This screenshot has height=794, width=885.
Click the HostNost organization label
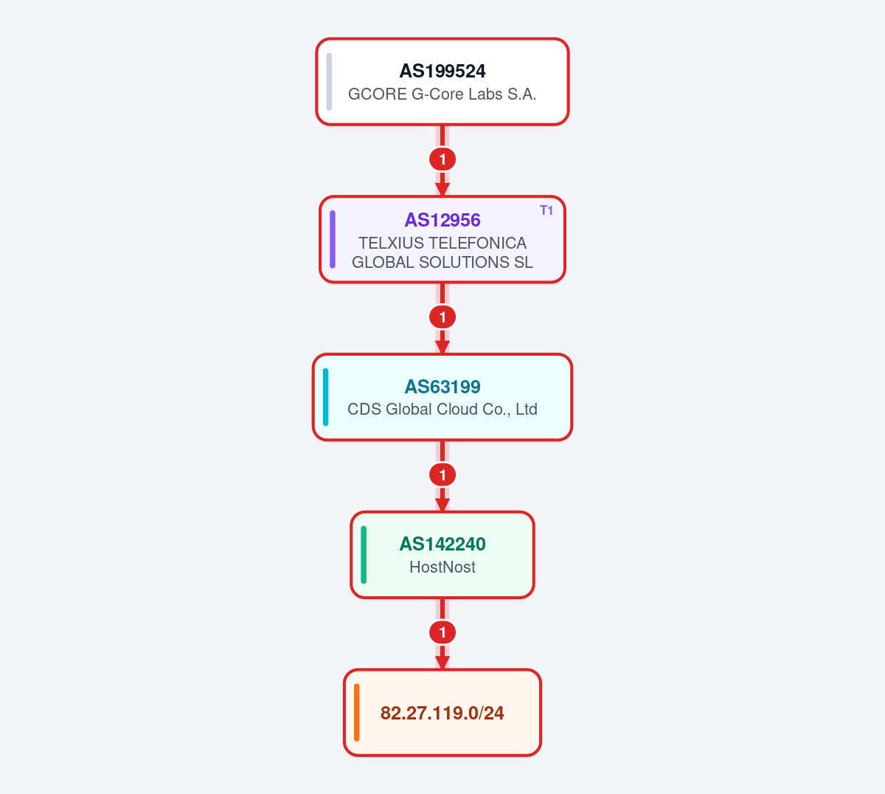coord(442,567)
